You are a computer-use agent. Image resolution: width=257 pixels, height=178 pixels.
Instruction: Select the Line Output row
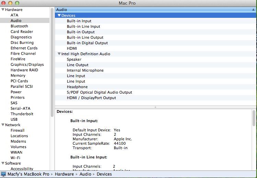[155, 65]
